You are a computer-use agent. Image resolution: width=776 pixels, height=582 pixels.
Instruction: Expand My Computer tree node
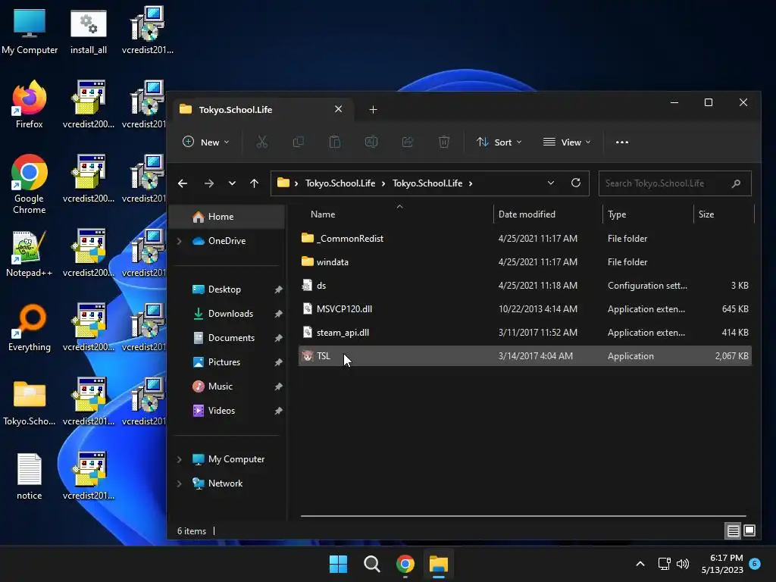tap(180, 460)
